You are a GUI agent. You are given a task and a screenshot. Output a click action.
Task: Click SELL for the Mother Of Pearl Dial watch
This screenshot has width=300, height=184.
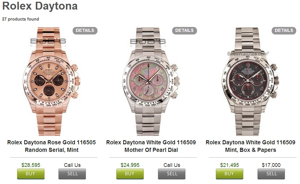click(172, 174)
